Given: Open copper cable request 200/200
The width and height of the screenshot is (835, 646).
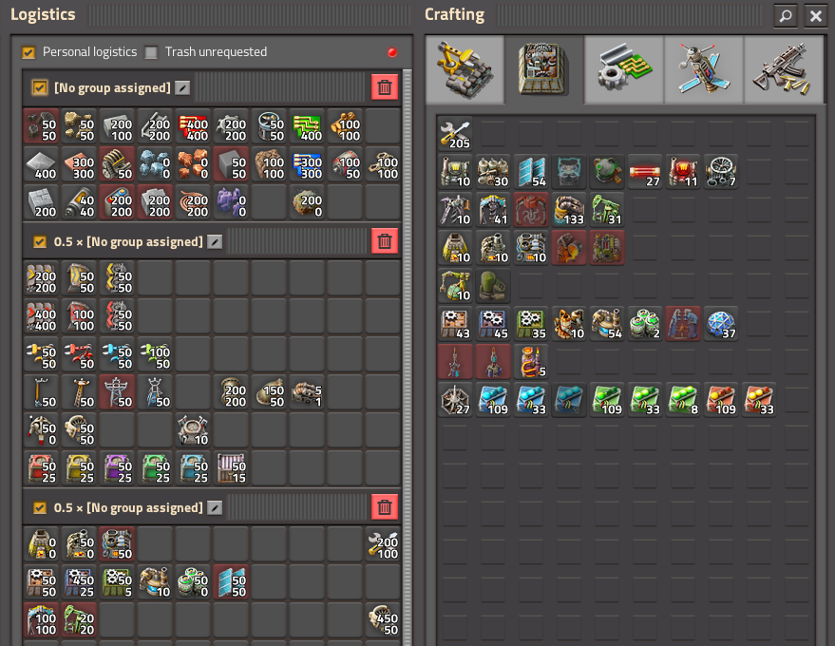Looking at the screenshot, I should point(193,202).
